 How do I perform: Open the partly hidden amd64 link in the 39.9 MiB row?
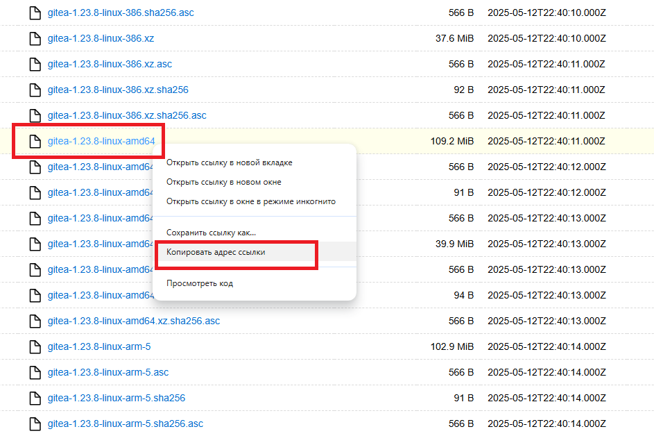101,244
